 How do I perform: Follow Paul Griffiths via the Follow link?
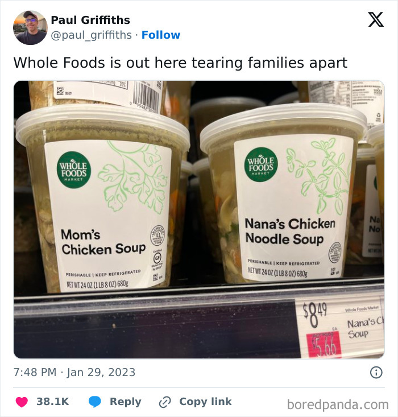[160, 35]
